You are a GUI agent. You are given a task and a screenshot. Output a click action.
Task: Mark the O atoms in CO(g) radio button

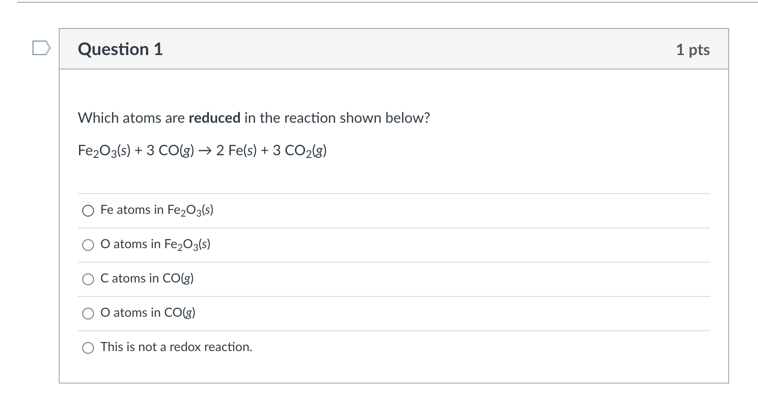coord(88,314)
